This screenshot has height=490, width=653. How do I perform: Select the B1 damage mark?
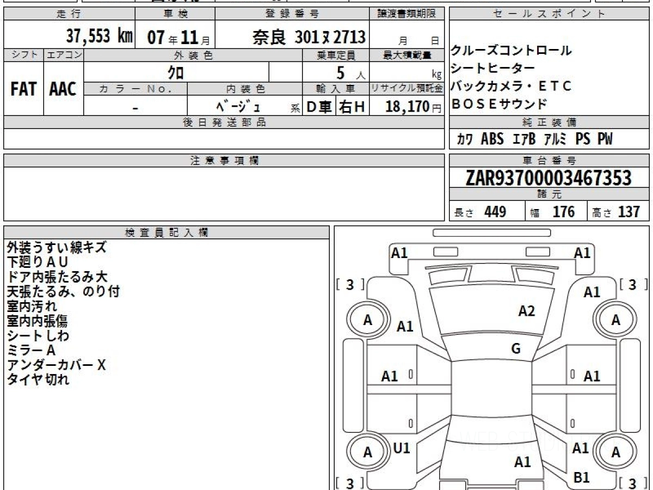coord(582,477)
